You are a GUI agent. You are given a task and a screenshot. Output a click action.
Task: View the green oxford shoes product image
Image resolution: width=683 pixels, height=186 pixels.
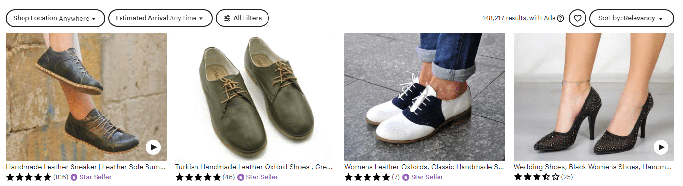(x=255, y=97)
